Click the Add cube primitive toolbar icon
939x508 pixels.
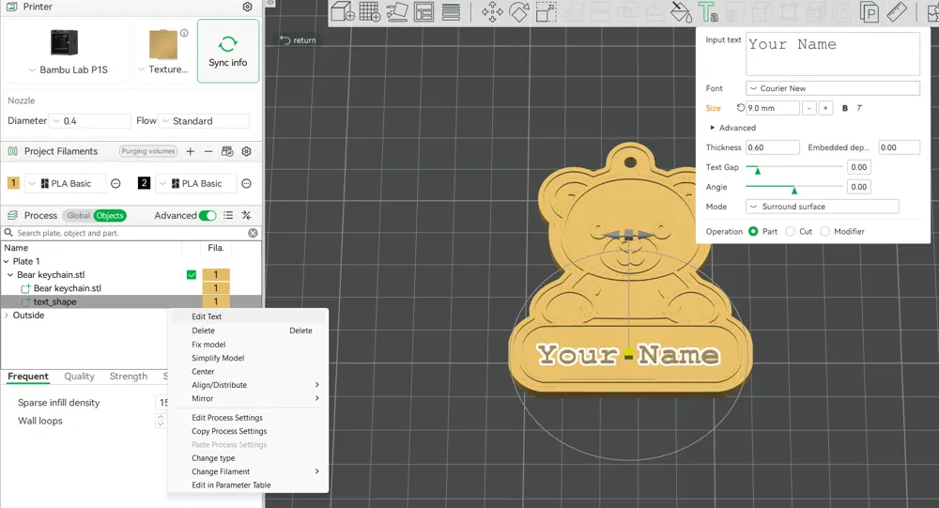(x=343, y=11)
